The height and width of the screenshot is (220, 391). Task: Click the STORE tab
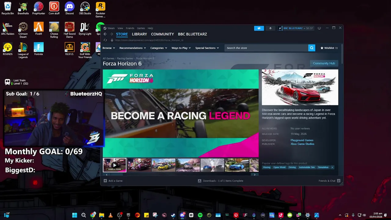(122, 34)
